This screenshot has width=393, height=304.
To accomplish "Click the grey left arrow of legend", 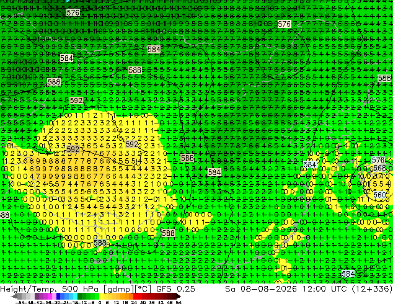I will [14, 297].
